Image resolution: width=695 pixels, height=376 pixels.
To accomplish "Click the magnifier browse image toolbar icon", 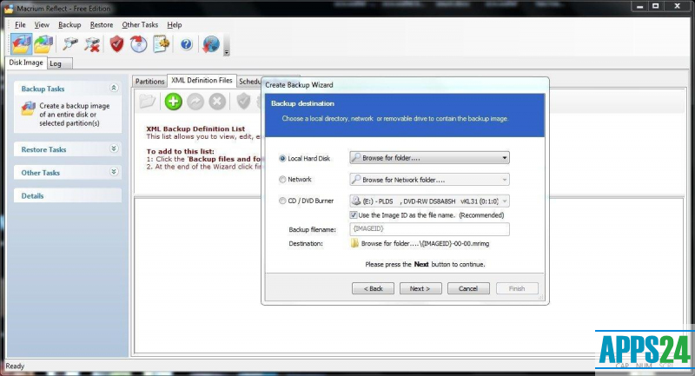I will 70,44.
